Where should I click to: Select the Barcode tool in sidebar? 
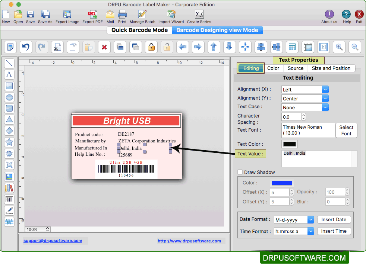[x=9, y=199]
